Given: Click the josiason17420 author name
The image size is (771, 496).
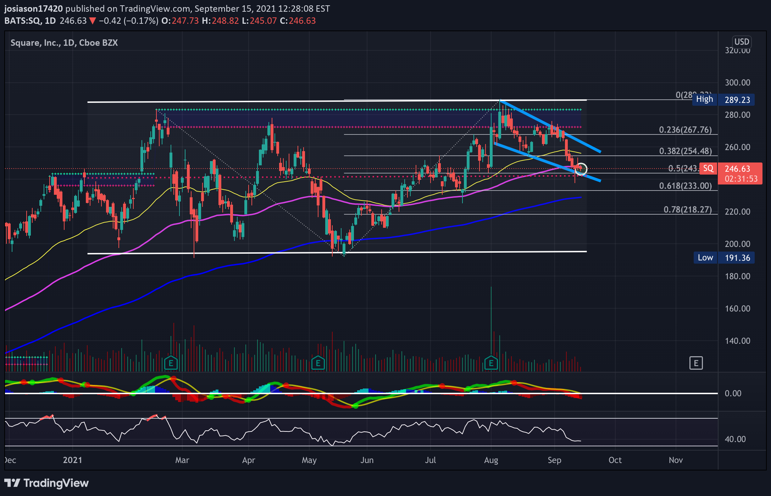Looking at the screenshot, I should (x=33, y=9).
